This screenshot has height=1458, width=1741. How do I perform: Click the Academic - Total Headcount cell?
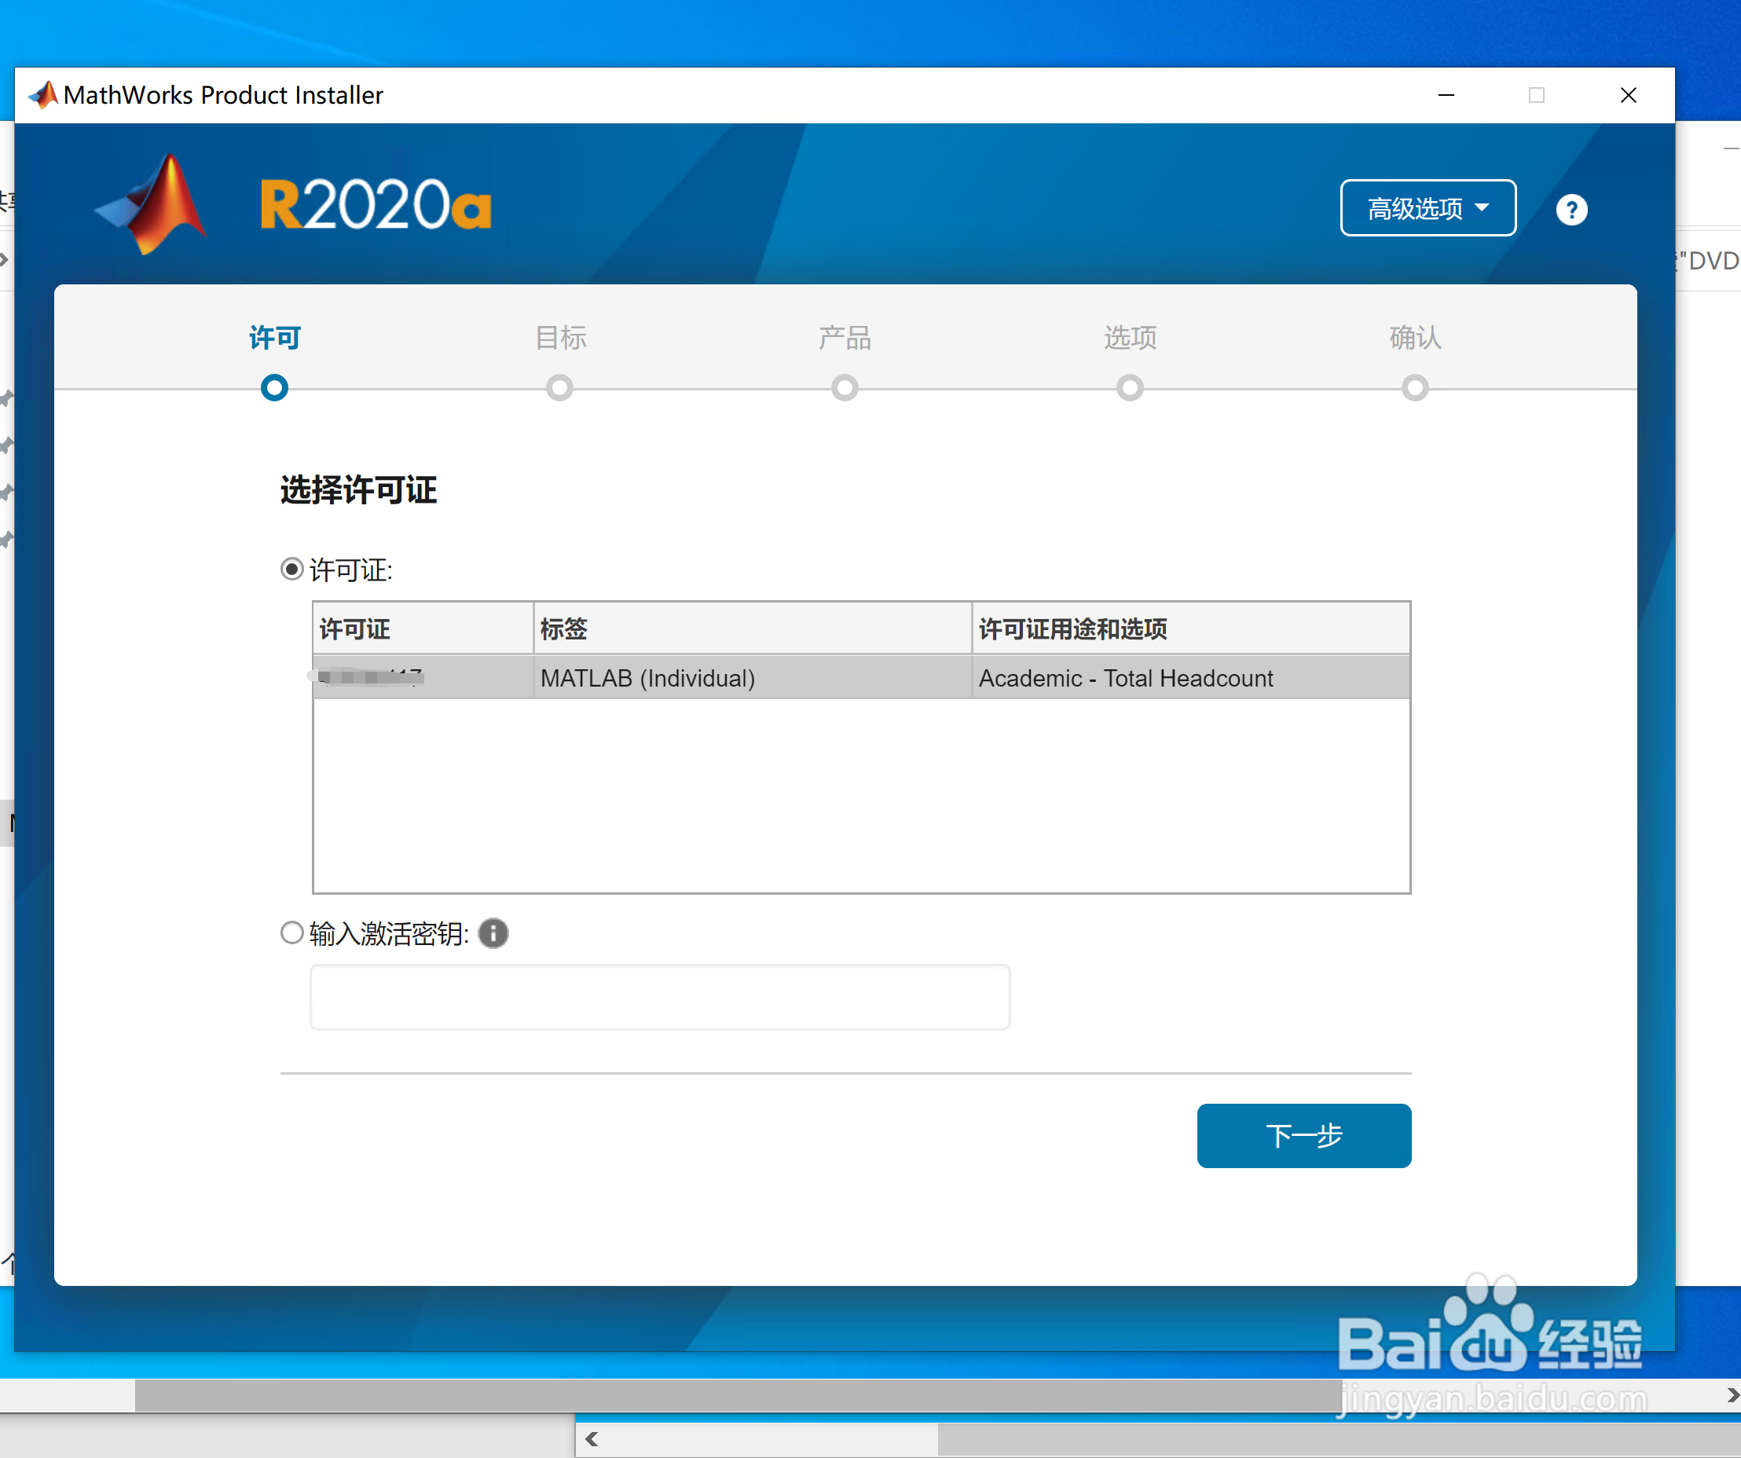pos(1189,677)
